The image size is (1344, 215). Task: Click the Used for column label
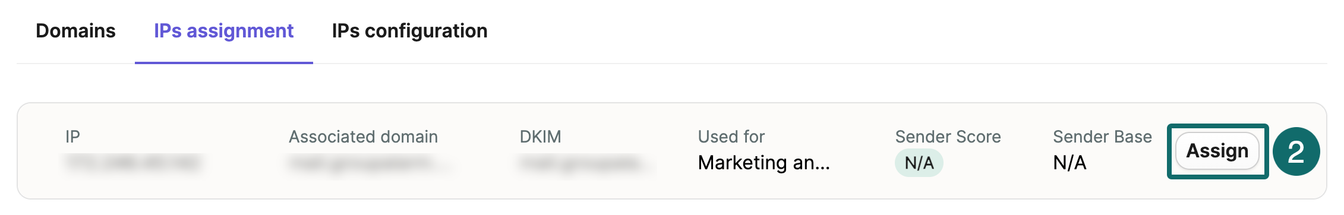731,137
